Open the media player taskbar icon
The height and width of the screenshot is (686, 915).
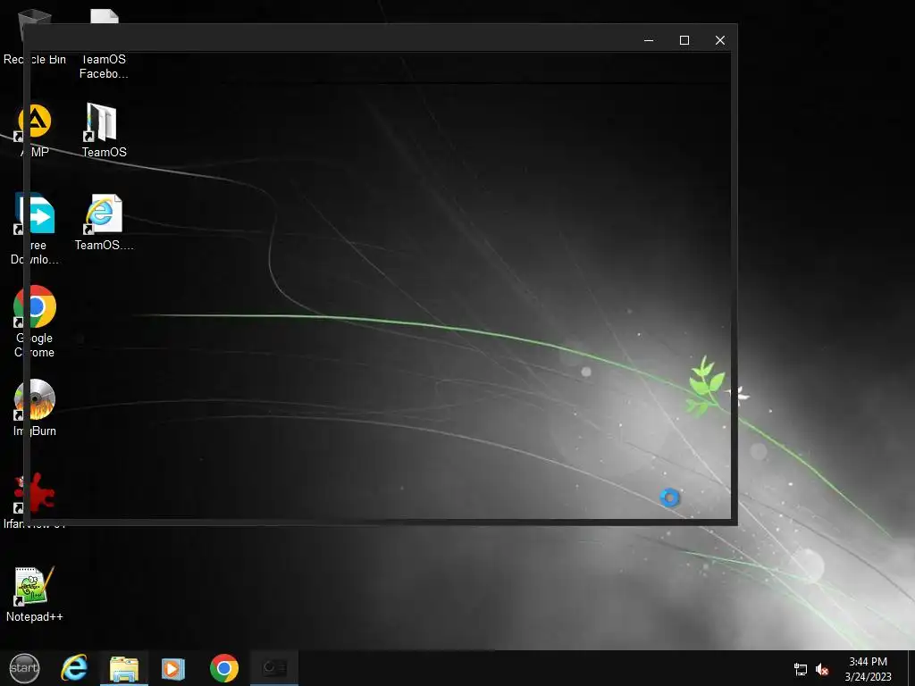(173, 668)
